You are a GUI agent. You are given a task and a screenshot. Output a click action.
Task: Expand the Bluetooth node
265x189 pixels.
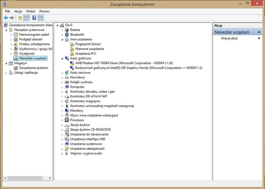(62, 35)
